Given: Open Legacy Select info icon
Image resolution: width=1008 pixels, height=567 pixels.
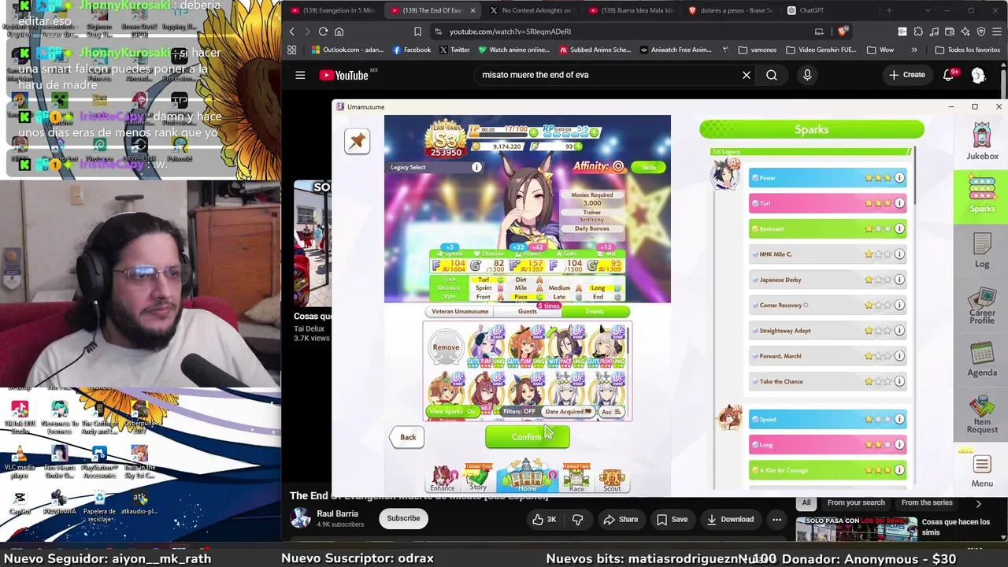Looking at the screenshot, I should (x=476, y=167).
